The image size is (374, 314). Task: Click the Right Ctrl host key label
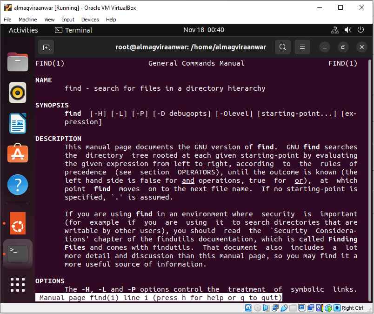352,308
